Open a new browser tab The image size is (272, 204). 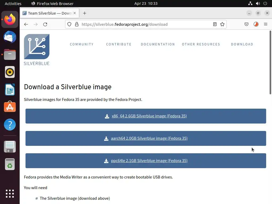(x=84, y=13)
